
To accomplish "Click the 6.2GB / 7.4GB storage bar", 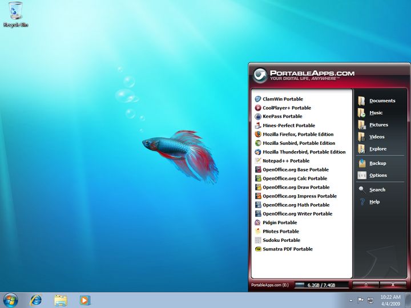I will [321, 285].
